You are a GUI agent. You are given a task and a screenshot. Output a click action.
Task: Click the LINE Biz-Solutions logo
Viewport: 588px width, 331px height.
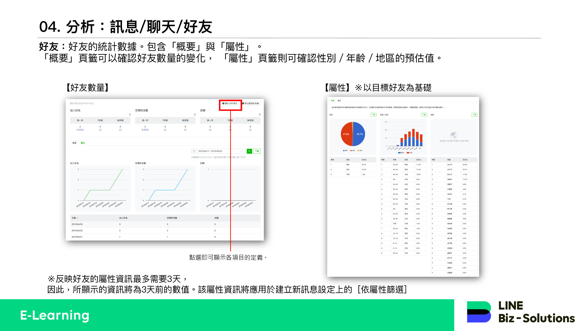coord(520,312)
